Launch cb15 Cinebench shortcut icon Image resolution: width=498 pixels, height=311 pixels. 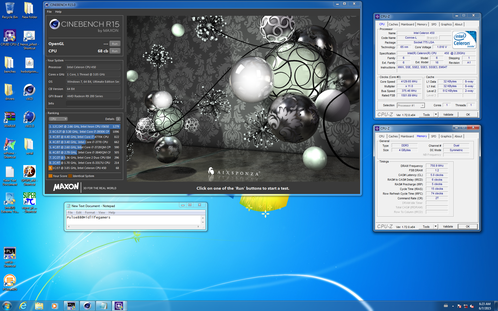coord(29,92)
